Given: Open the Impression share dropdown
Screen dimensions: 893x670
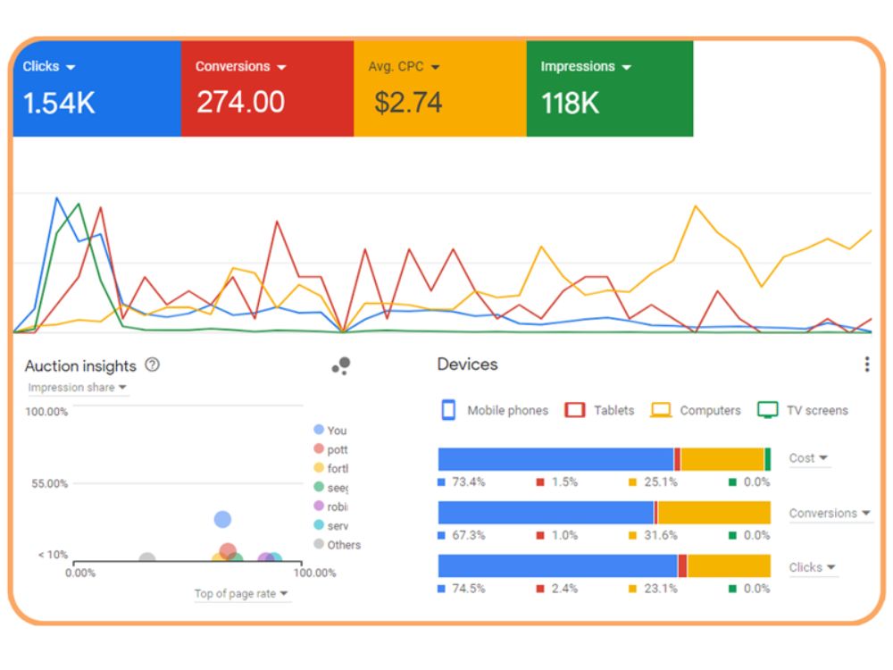Looking at the screenshot, I should [77, 388].
